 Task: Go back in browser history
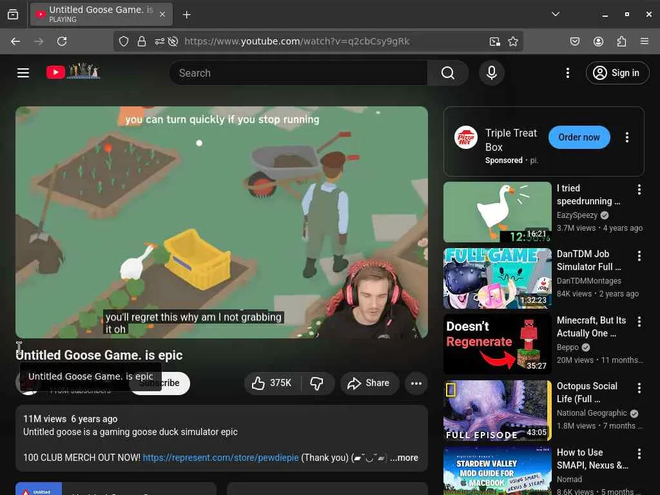[x=15, y=41]
